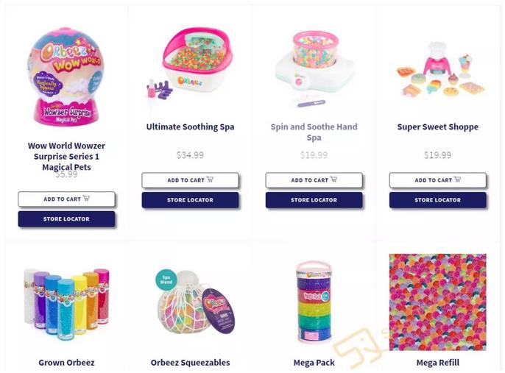Screen dimensions: 505x373
Task: Open the Mega Pack container image
Action: 314,302
